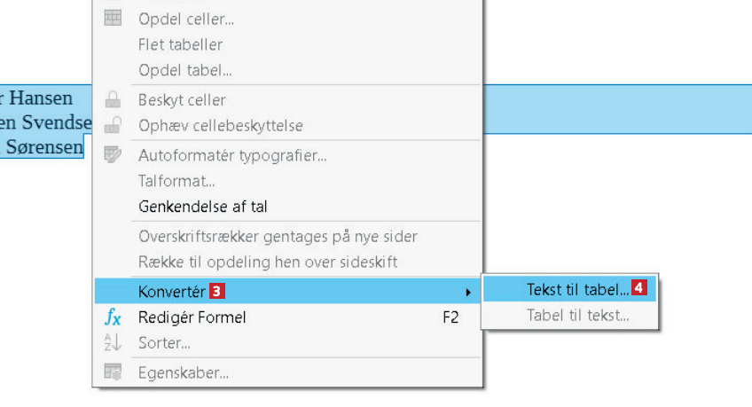Click the Autoformatér typografier icon
The image size is (752, 407).
pos(113,155)
